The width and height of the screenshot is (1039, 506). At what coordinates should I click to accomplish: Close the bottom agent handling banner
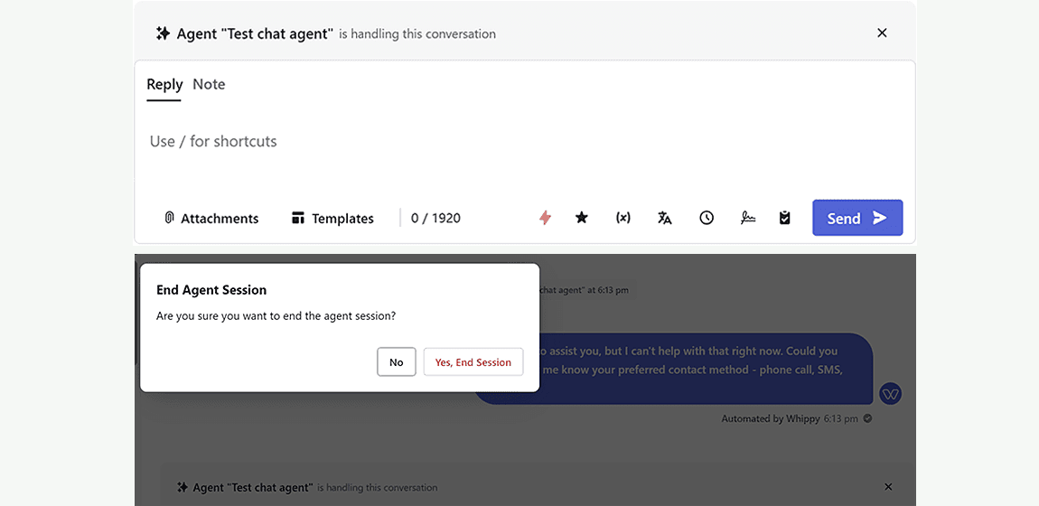coord(889,487)
